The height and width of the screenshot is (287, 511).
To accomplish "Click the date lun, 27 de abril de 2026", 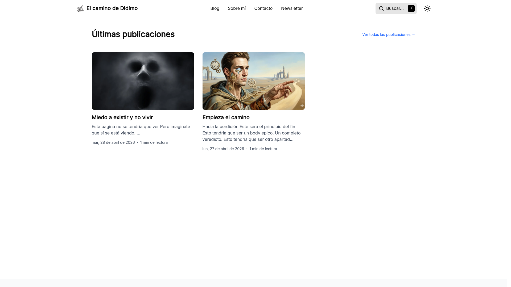I will point(223,149).
